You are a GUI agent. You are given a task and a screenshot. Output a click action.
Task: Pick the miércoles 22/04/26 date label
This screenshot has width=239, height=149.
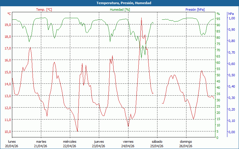click(70, 144)
